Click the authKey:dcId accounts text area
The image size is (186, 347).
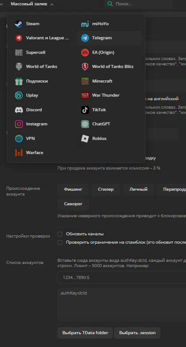click(x=122, y=305)
